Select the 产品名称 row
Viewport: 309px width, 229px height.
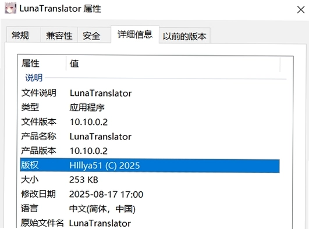pyautogui.click(x=150, y=137)
